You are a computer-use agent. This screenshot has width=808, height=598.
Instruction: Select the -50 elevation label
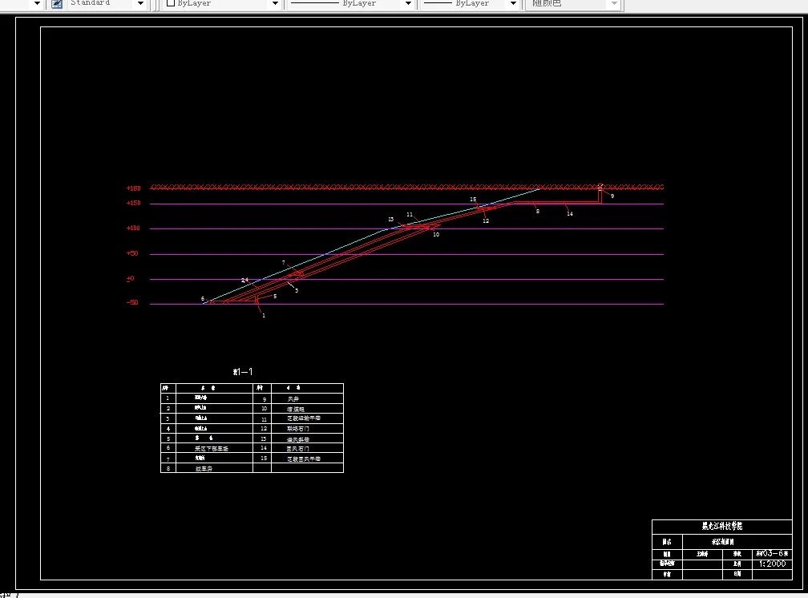pyautogui.click(x=132, y=303)
